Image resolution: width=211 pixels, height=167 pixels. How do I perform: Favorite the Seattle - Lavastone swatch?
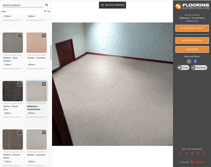[x=44, y=132]
